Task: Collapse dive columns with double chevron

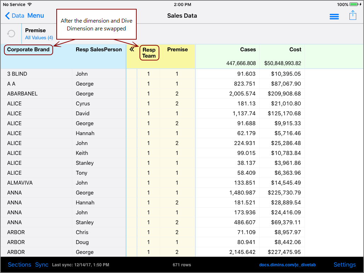Action: 132,50
